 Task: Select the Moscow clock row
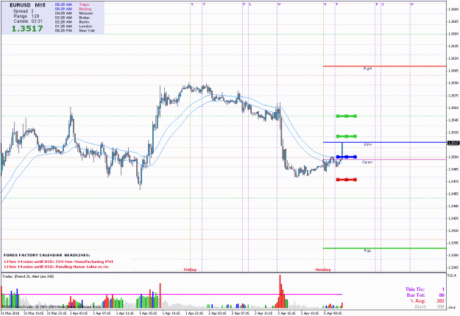(x=74, y=13)
